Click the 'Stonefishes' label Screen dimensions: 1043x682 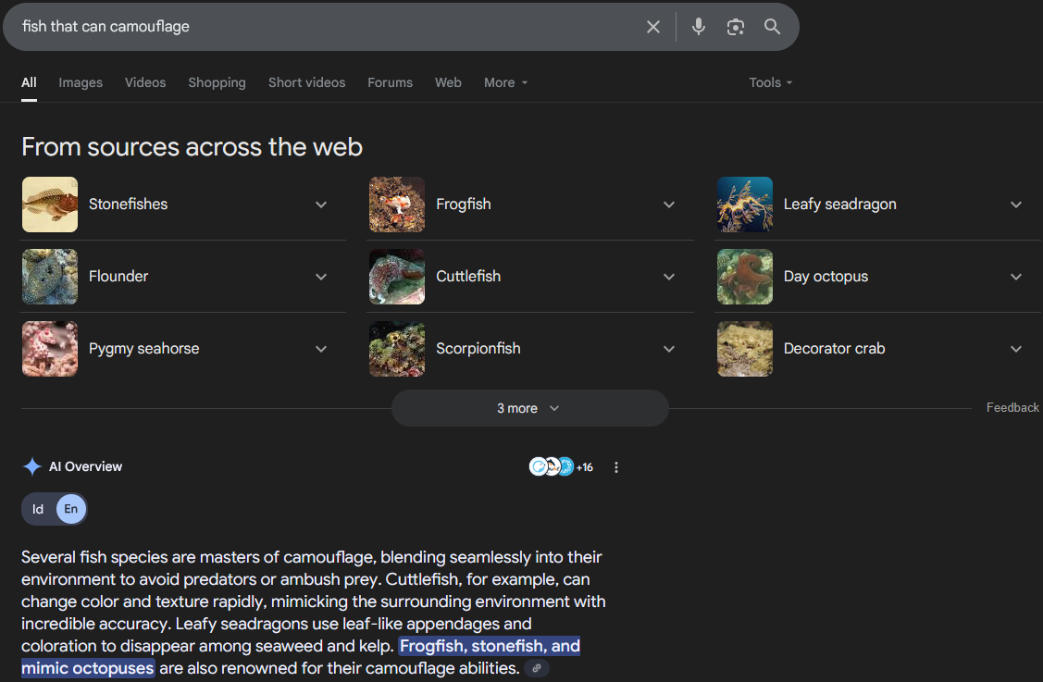click(129, 205)
